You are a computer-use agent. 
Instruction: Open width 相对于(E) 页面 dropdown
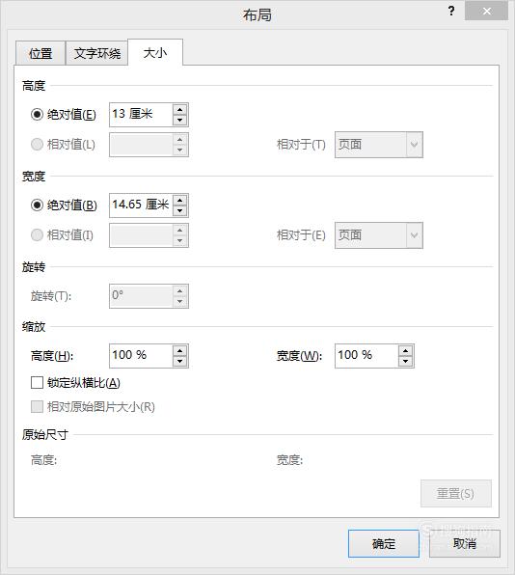tap(379, 235)
